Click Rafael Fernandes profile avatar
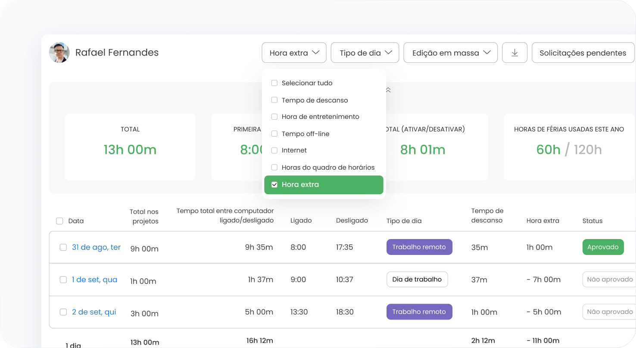 (59, 53)
